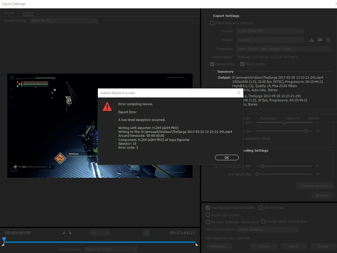Toggle the Export Audio checkbox
This screenshot has height=253, width=337.
pos(242,64)
